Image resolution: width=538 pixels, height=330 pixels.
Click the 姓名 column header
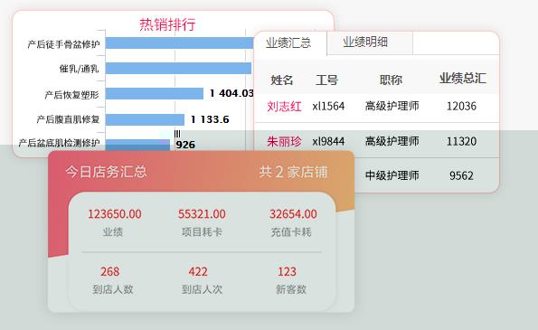[x=282, y=80]
